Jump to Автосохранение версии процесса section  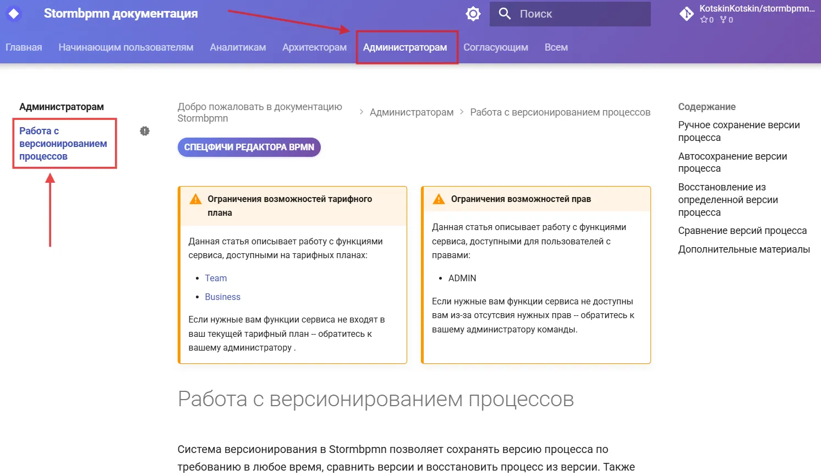click(x=732, y=162)
